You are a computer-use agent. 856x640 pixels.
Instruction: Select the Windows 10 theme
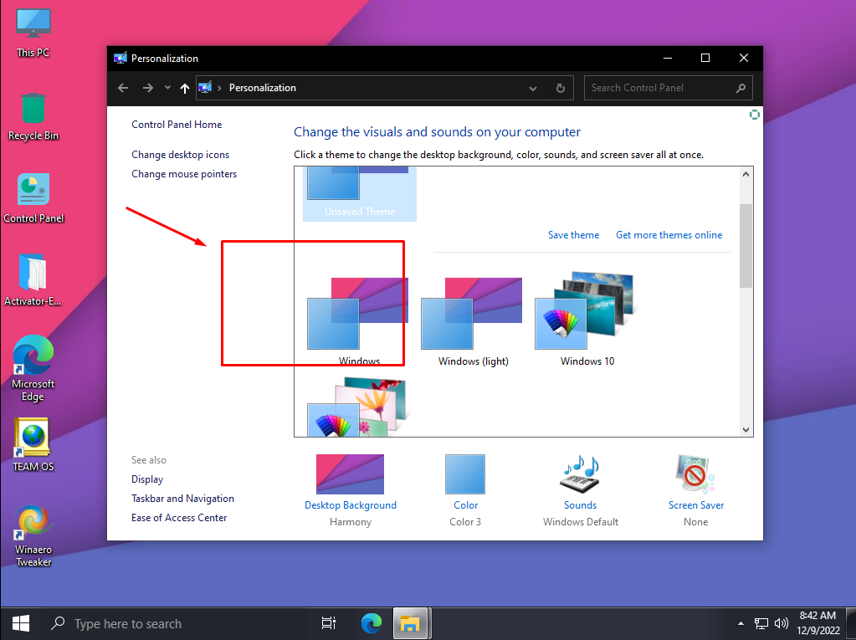587,320
